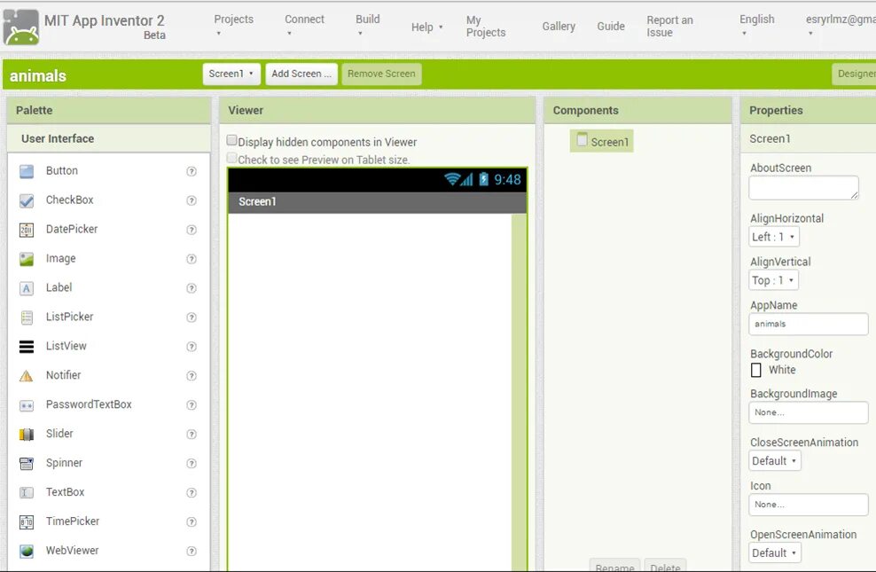Select the Spinner component icon

point(27,463)
